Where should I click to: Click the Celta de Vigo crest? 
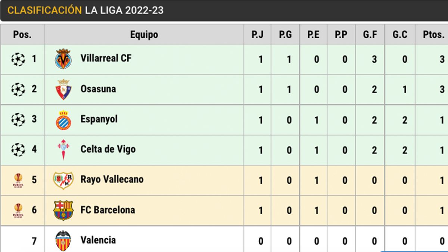[63, 150]
